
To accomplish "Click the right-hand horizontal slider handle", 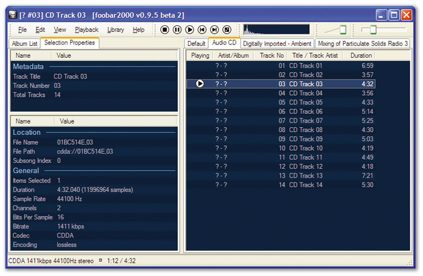I will [373, 30].
